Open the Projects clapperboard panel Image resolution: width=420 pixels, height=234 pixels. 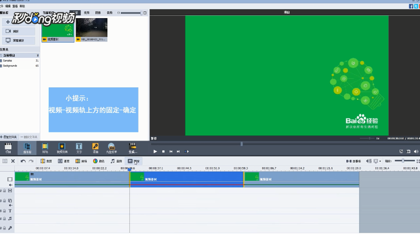(8, 148)
